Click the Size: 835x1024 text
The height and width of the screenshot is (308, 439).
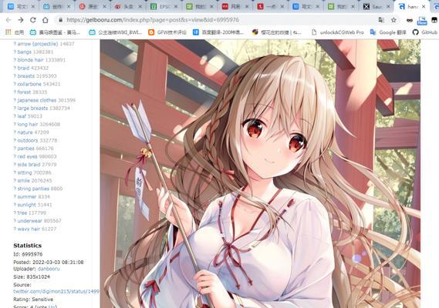click(32, 277)
